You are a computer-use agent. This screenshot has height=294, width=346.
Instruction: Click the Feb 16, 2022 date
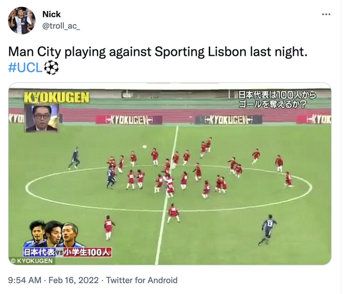74,280
